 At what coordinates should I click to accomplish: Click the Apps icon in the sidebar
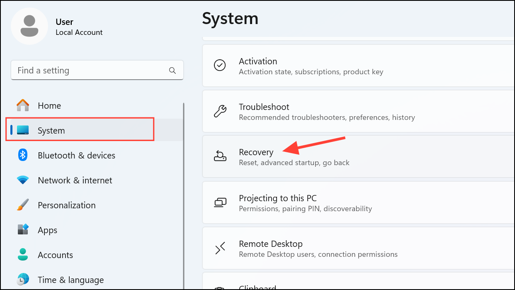[x=22, y=230]
